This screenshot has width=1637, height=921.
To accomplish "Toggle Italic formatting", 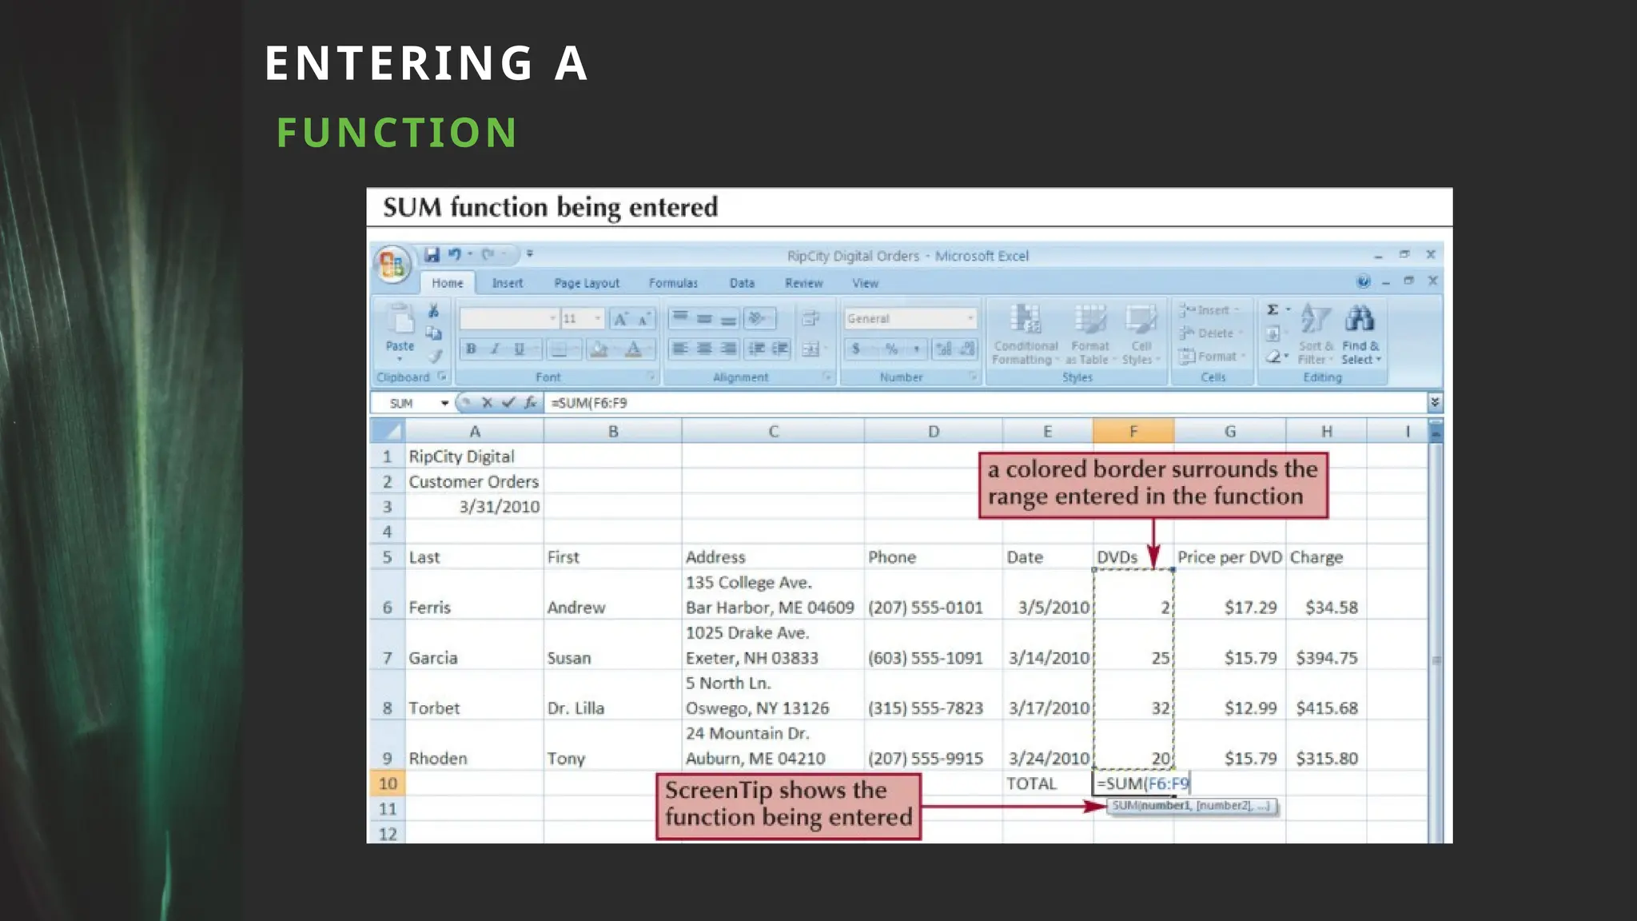I will pyautogui.click(x=495, y=349).
